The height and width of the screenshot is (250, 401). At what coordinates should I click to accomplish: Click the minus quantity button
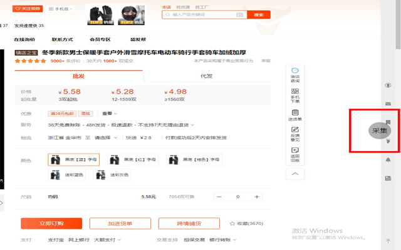[219, 197]
